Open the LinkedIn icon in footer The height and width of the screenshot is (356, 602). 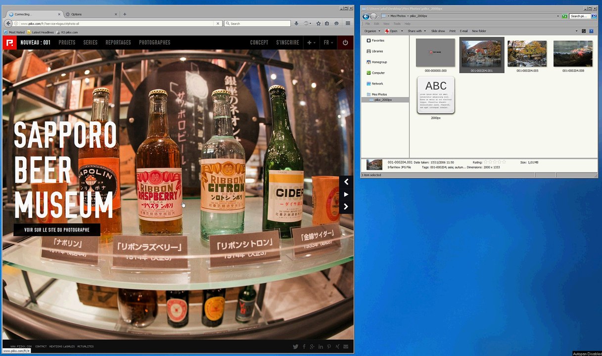[321, 347]
